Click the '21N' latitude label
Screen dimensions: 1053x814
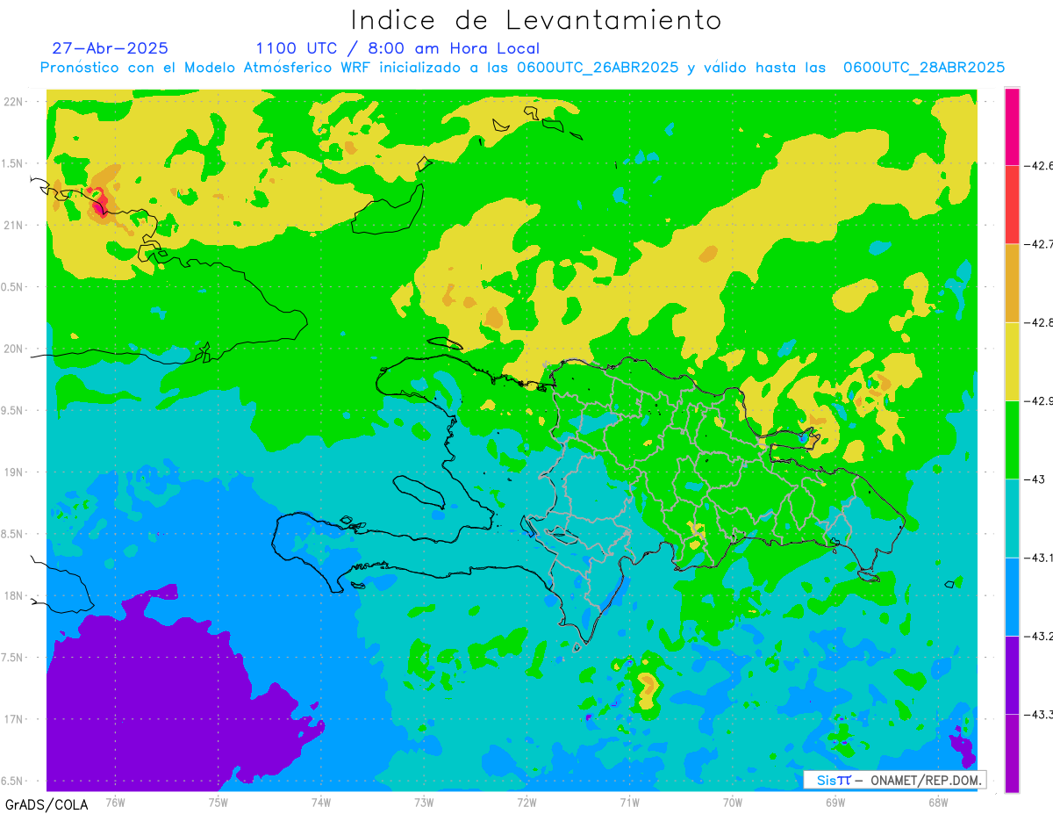point(15,226)
